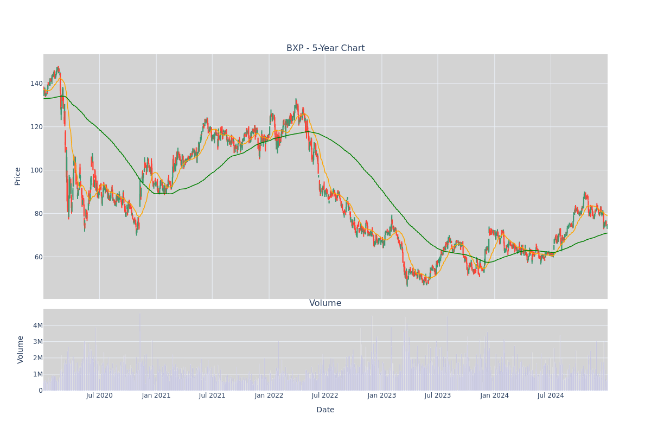The image size is (651, 434).
Task: Select the Jul 2020 date tick
Action: point(99,395)
